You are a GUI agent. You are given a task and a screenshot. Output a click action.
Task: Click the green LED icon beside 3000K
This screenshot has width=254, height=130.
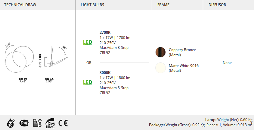click(88, 82)
